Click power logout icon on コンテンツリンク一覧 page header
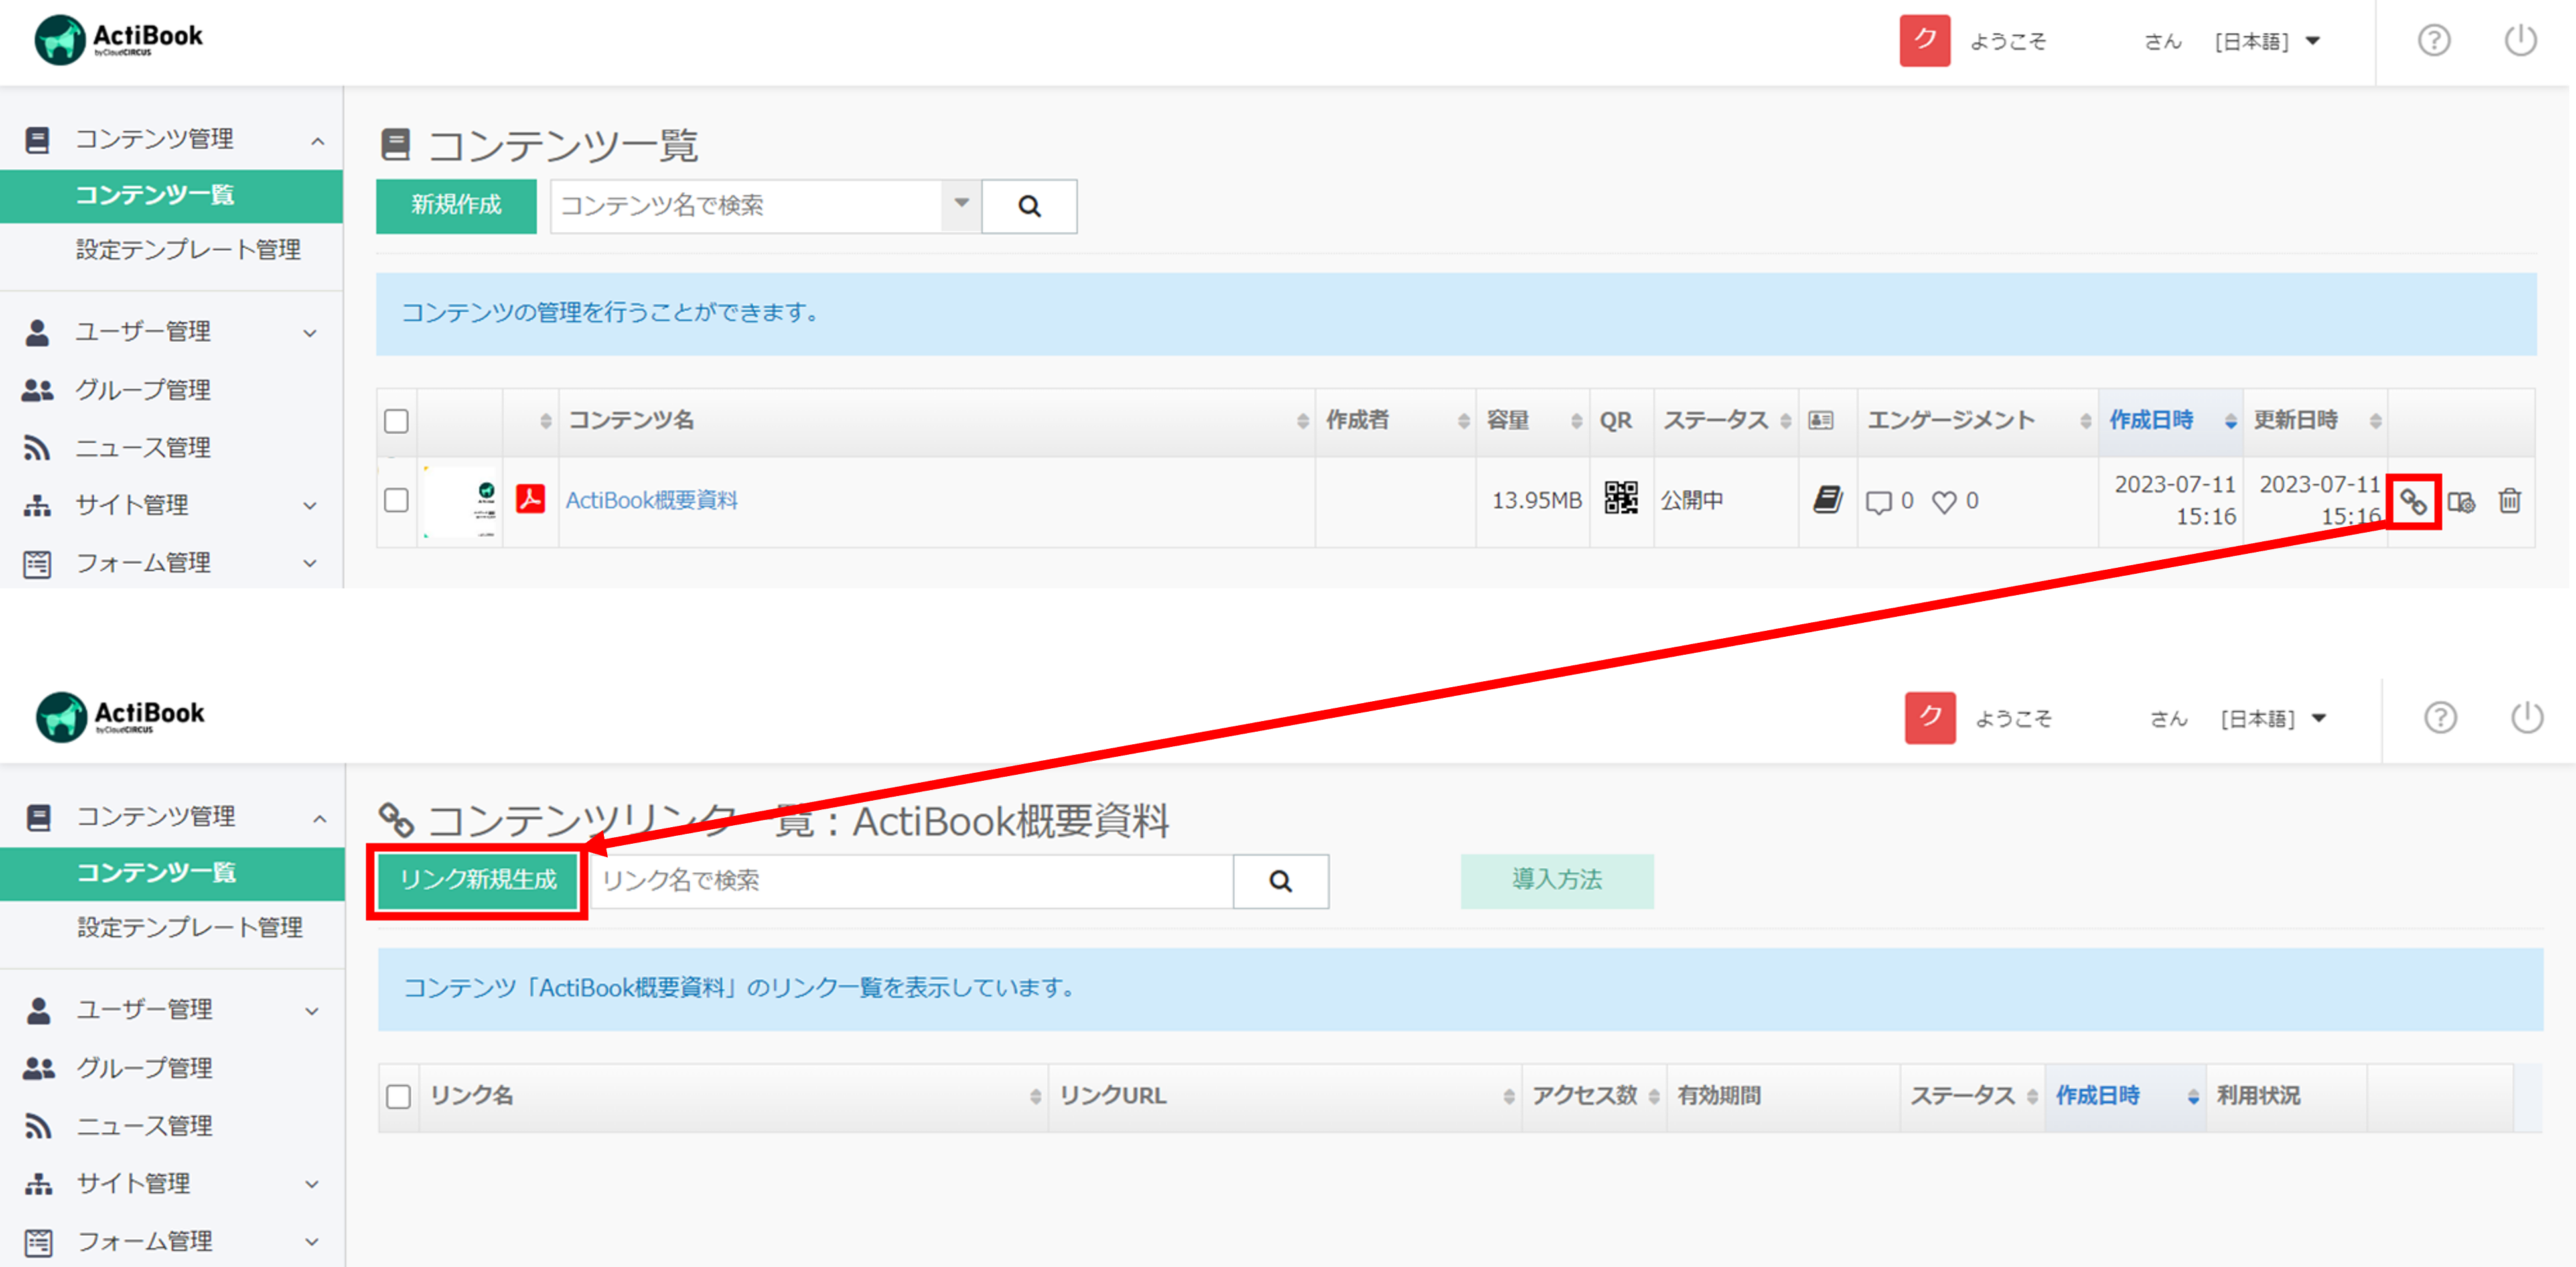This screenshot has height=1267, width=2576. point(2527,717)
